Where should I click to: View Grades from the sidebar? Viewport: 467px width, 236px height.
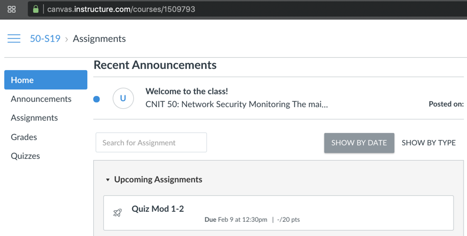[24, 137]
